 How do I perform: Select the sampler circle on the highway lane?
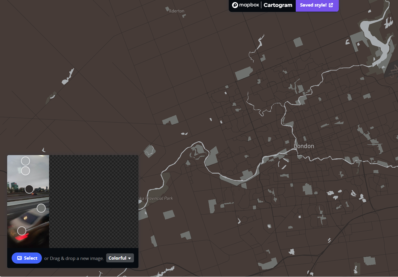41,208
